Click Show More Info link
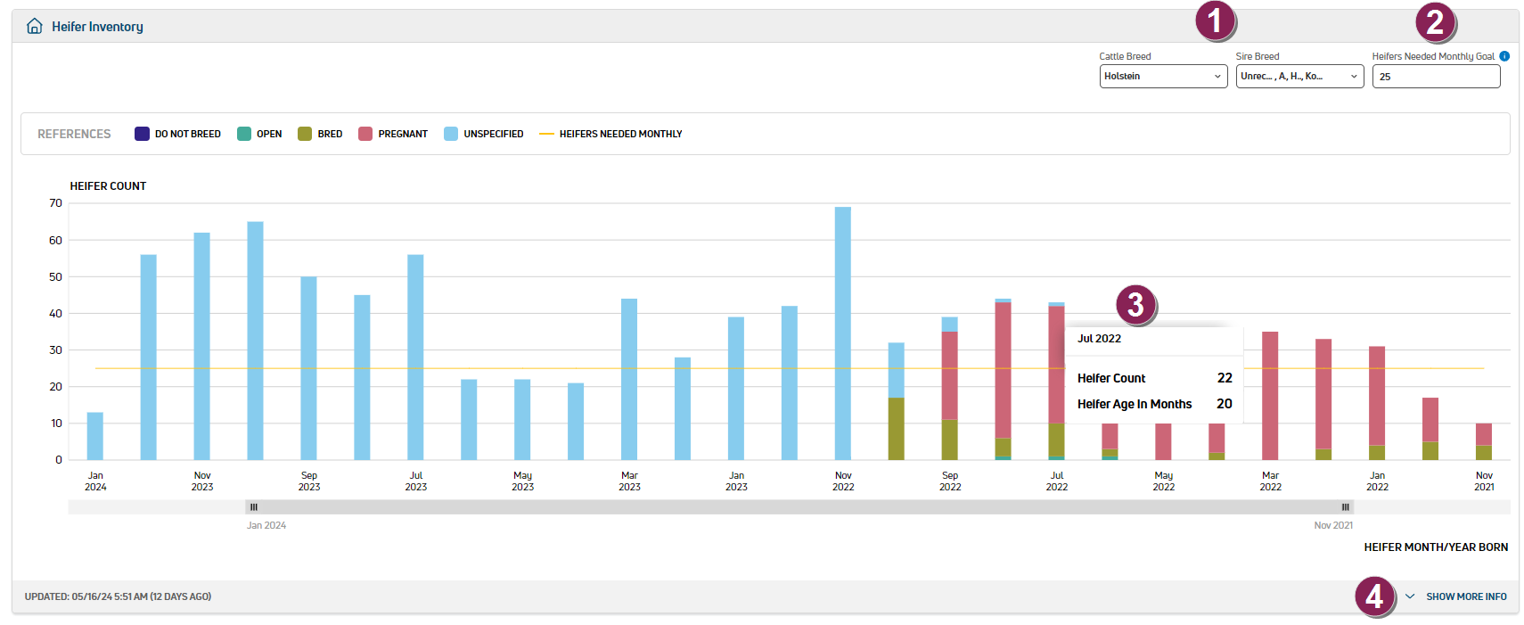1524x625 pixels. coord(1465,596)
